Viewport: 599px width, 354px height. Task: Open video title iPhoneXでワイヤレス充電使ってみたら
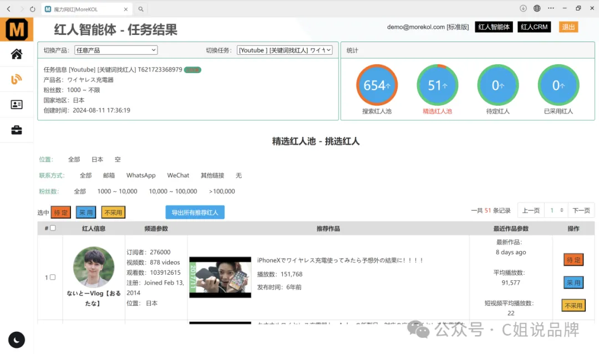340,260
